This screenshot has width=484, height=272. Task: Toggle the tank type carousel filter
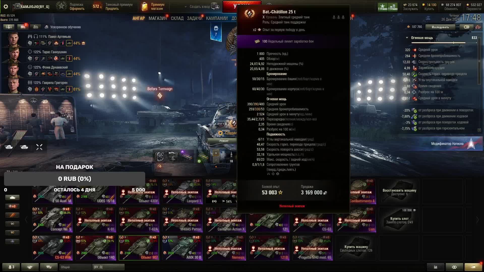pos(12,197)
